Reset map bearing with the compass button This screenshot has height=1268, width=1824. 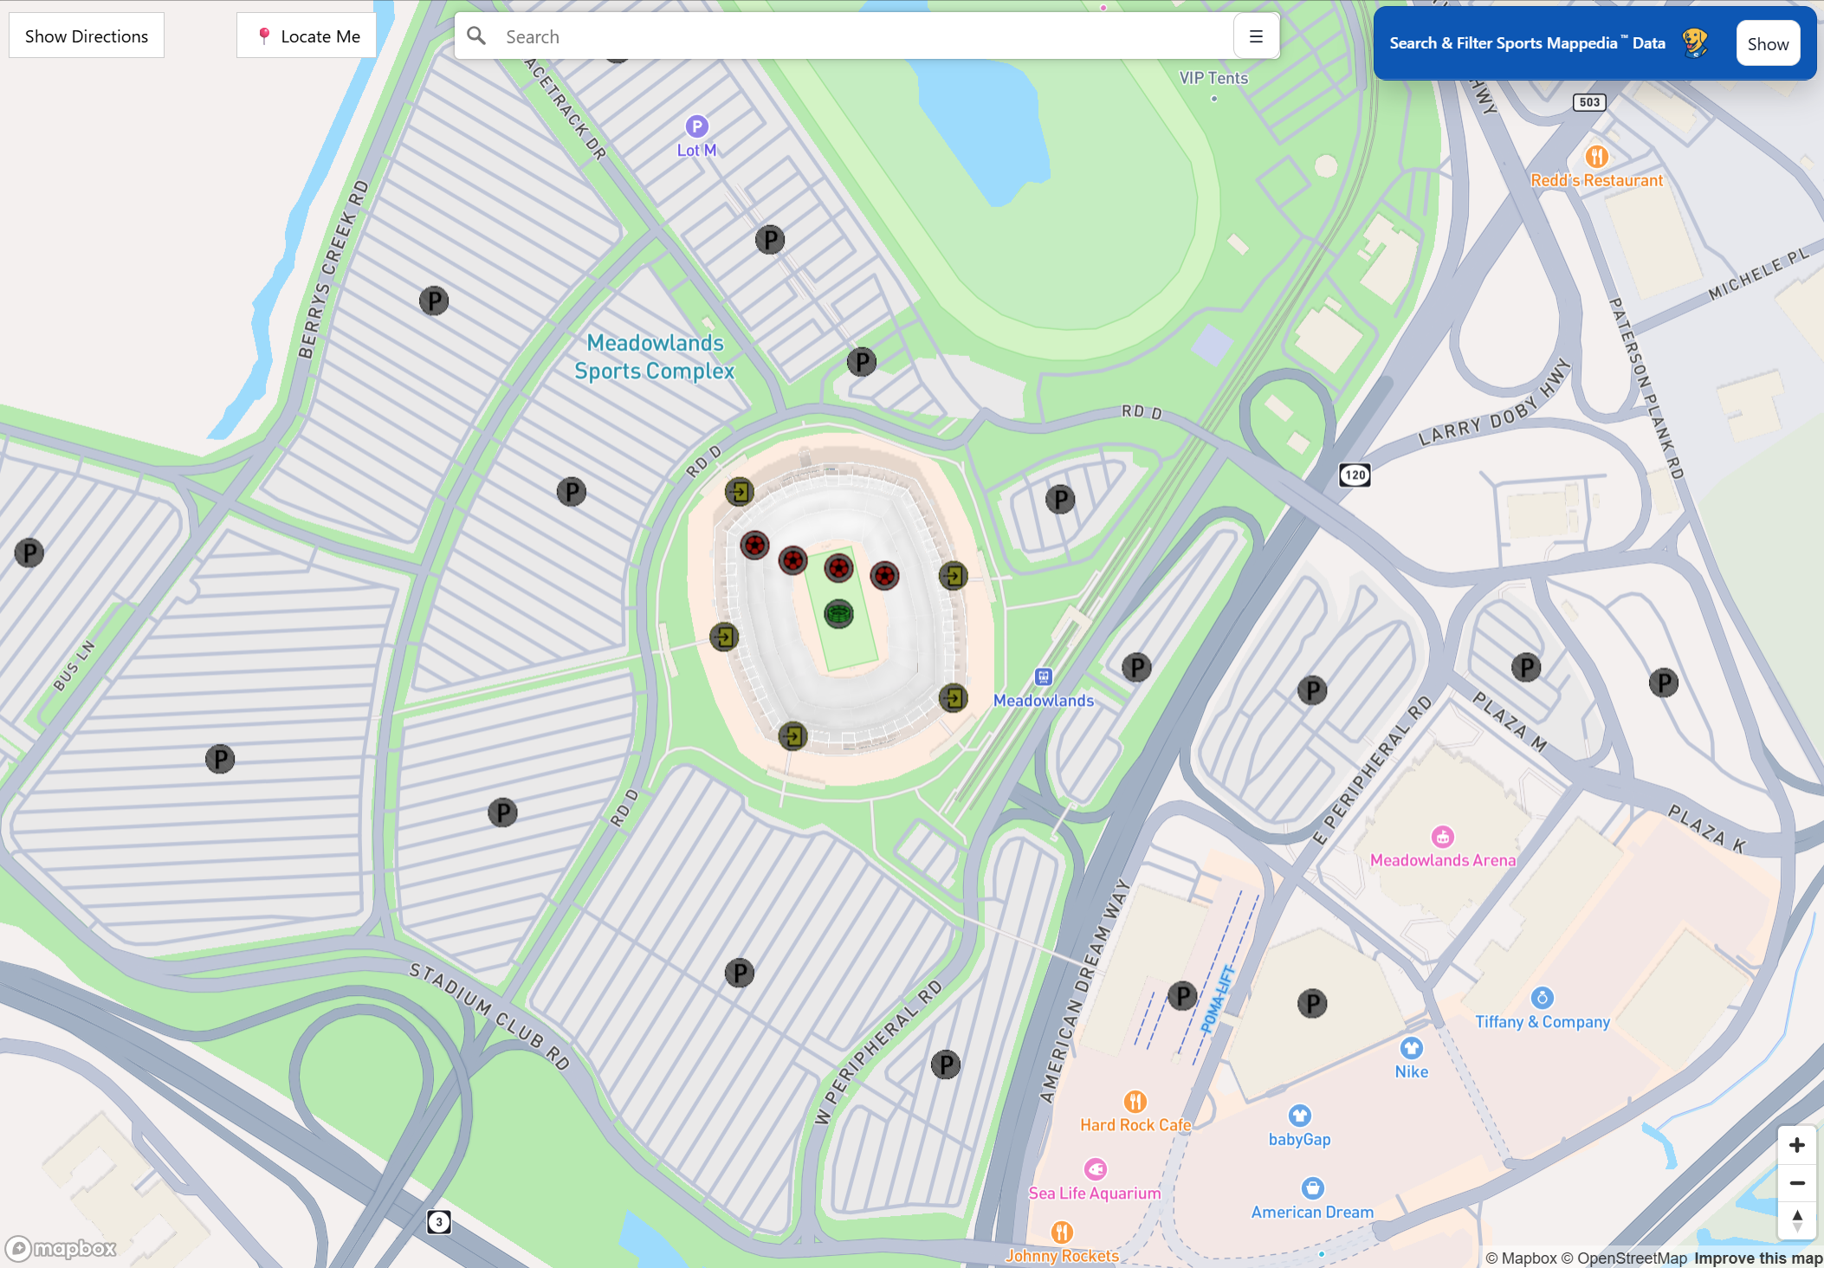coord(1797,1220)
